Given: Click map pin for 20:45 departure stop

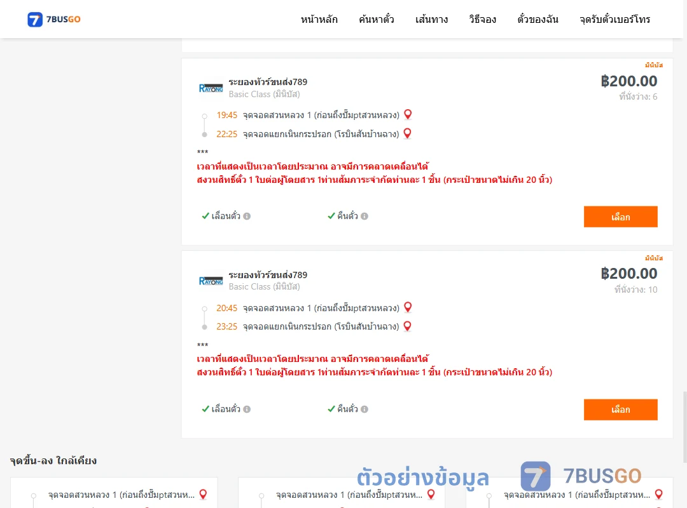Looking at the screenshot, I should [408, 307].
